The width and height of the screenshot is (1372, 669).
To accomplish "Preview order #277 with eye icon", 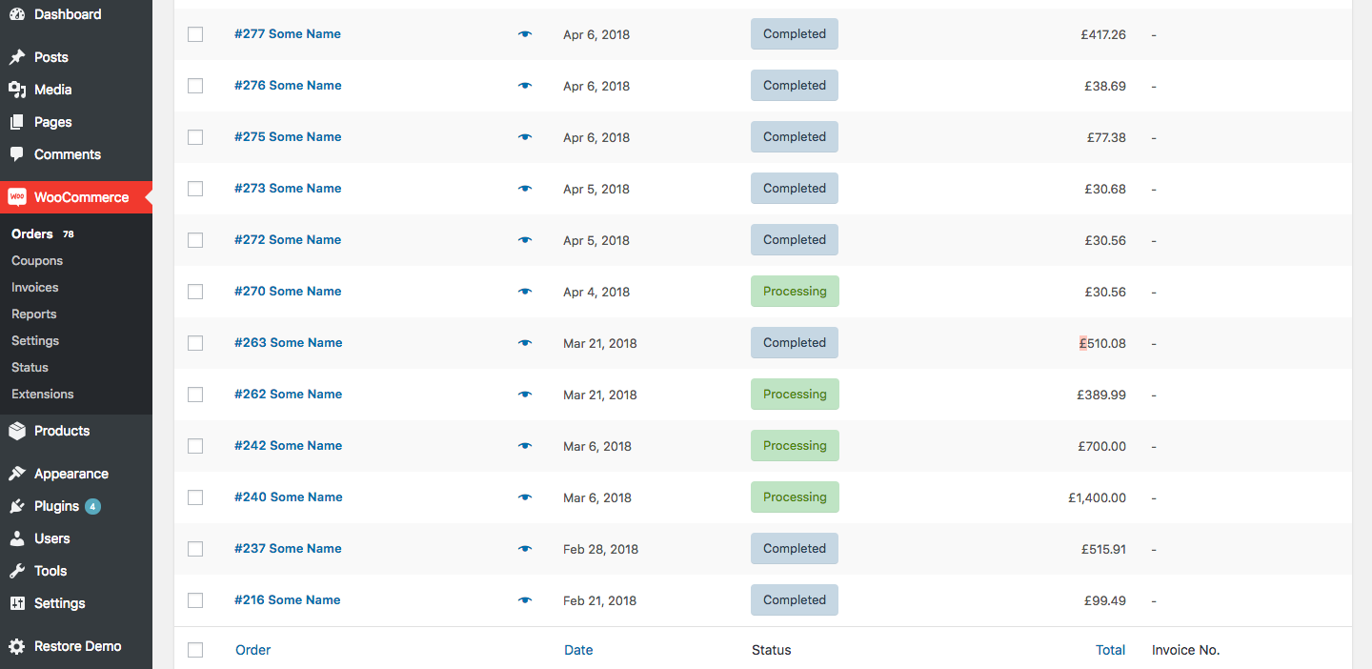I will 525,34.
